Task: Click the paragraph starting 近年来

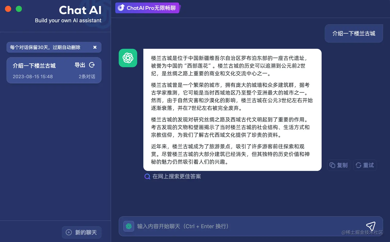Action: click(230, 154)
